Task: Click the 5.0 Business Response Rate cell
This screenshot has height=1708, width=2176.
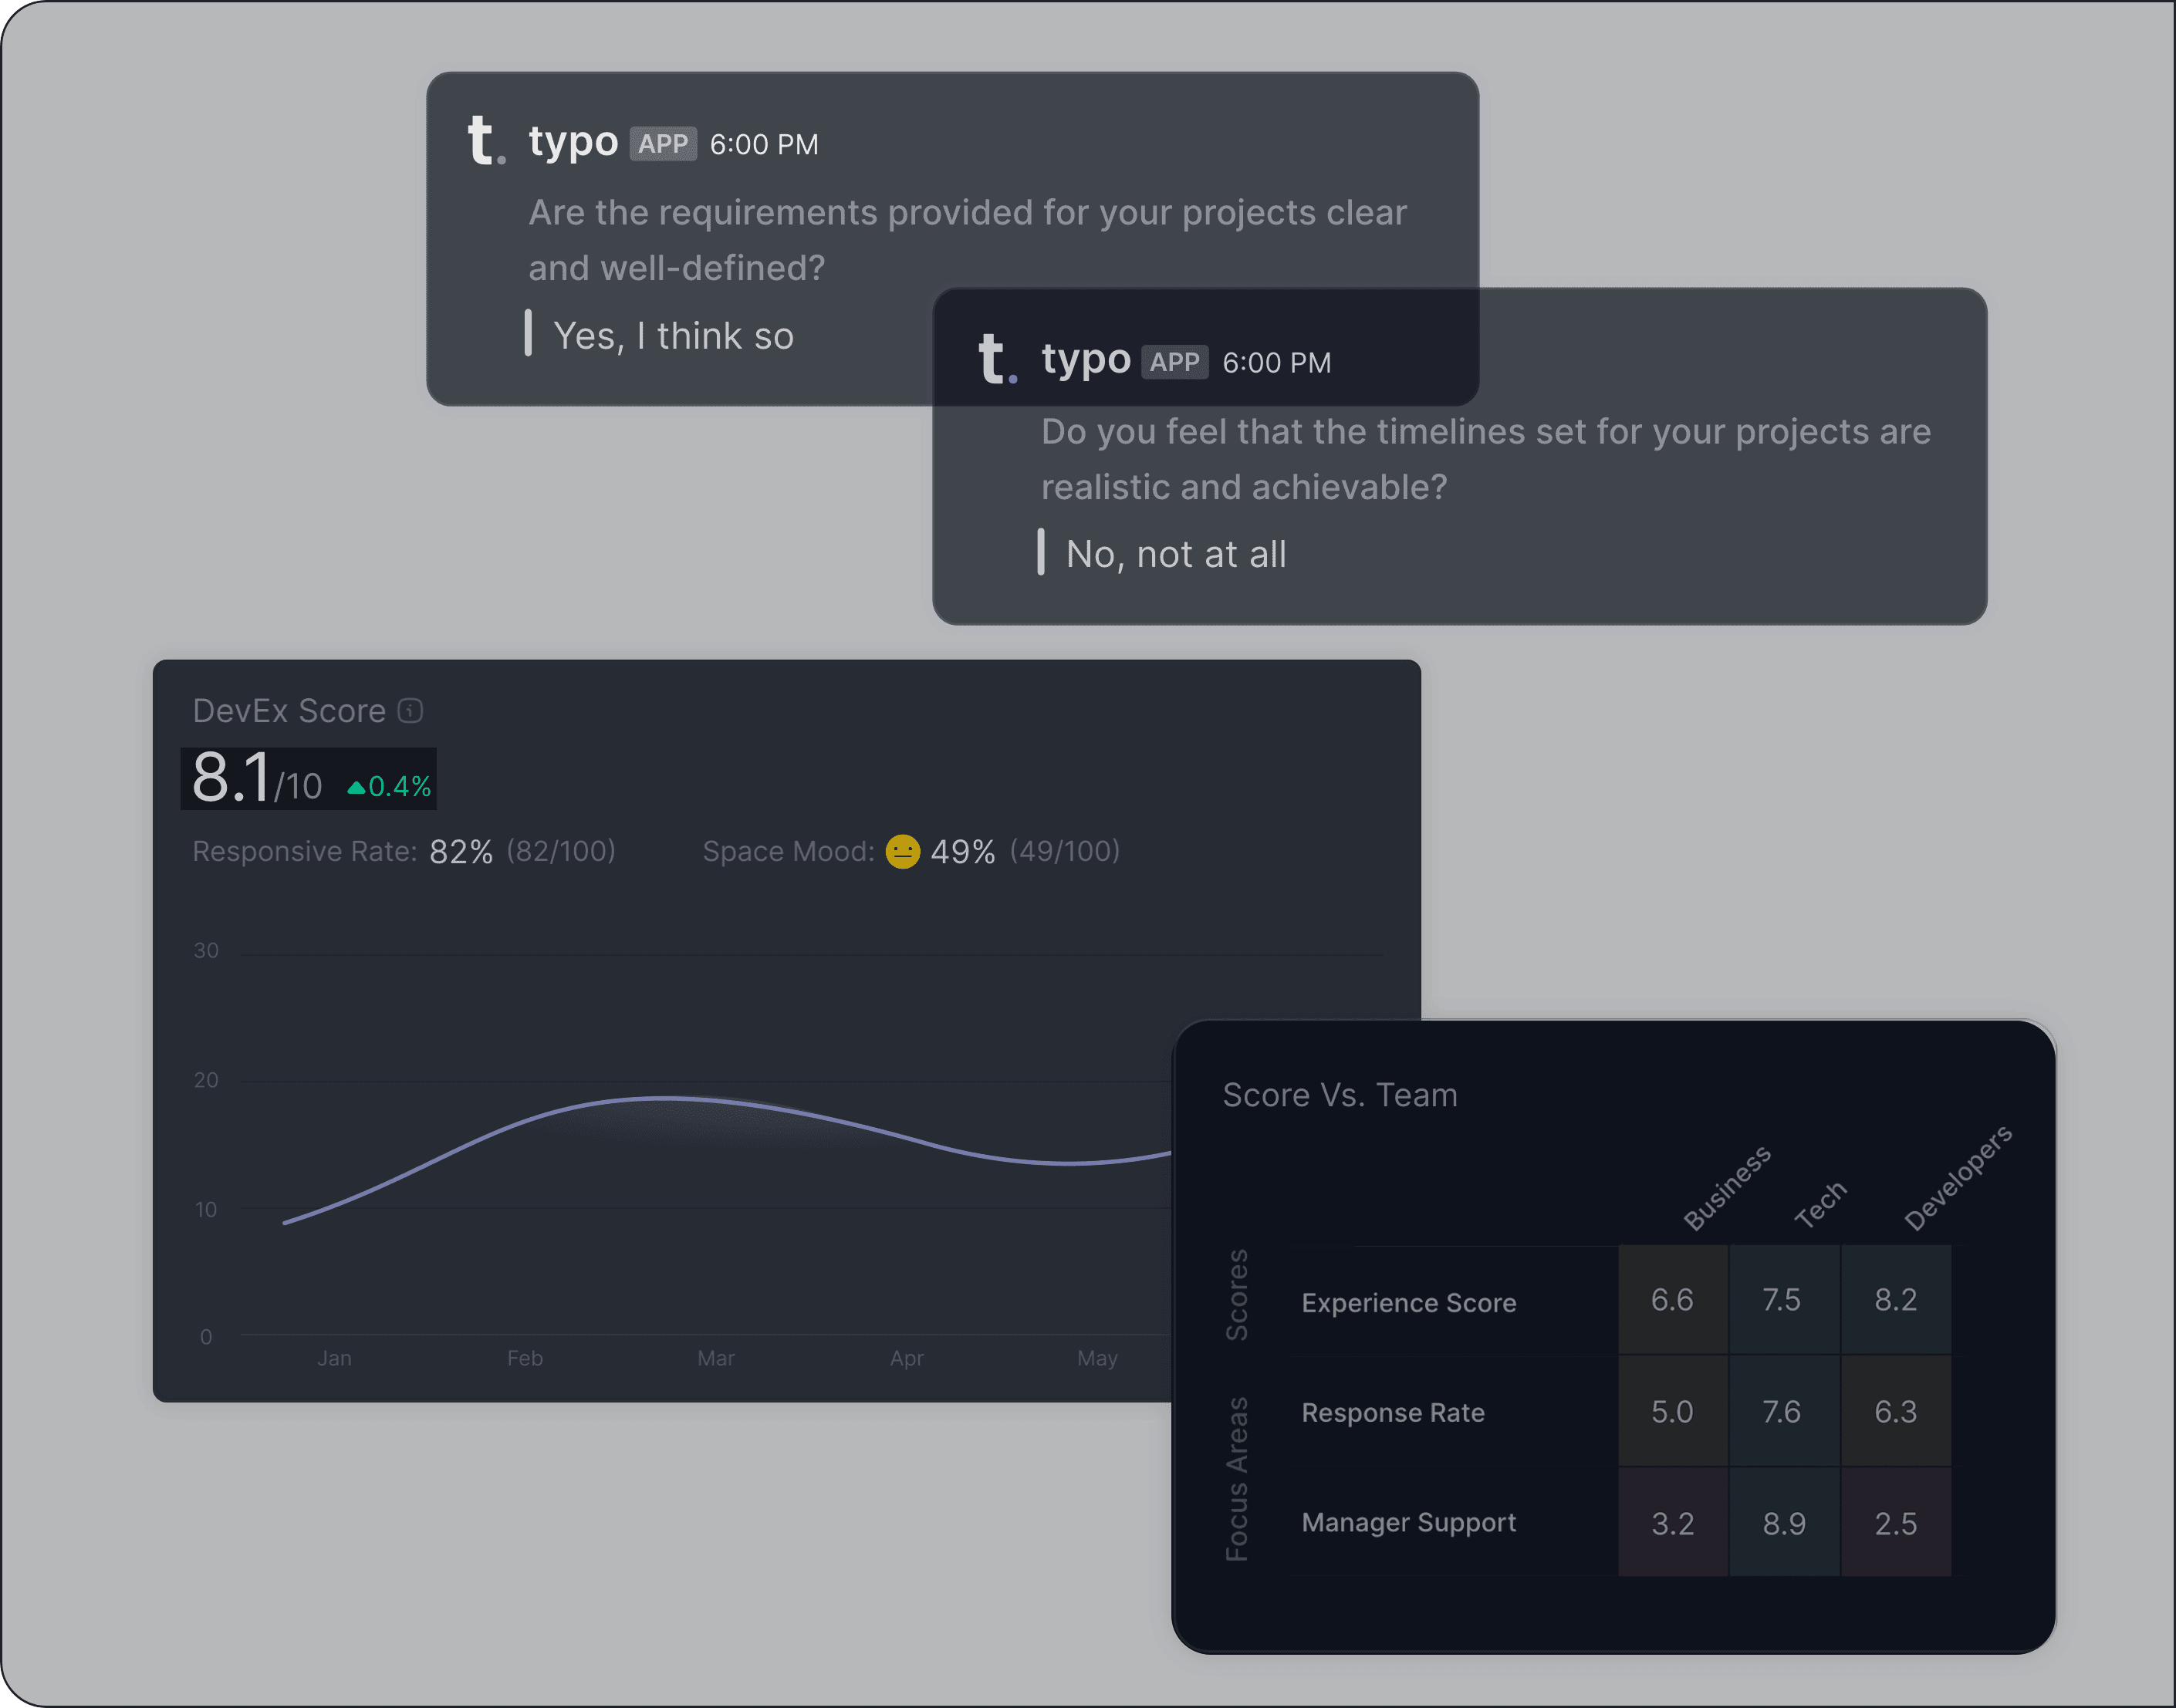Action: tap(1672, 1411)
